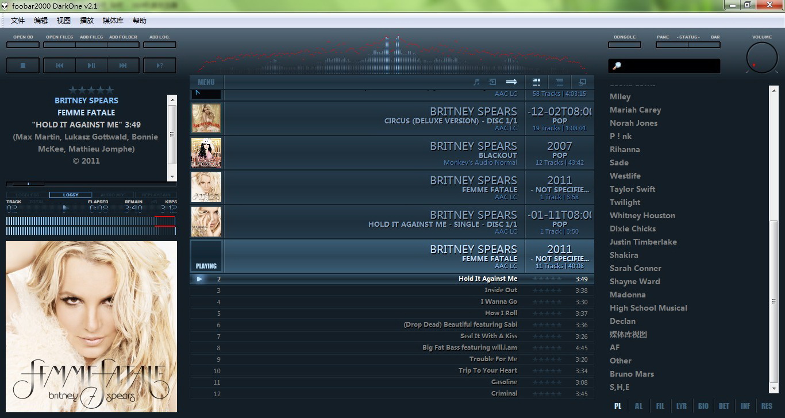This screenshot has width=785, height=418.
Task: Switch to the INF tab
Action: [745, 406]
